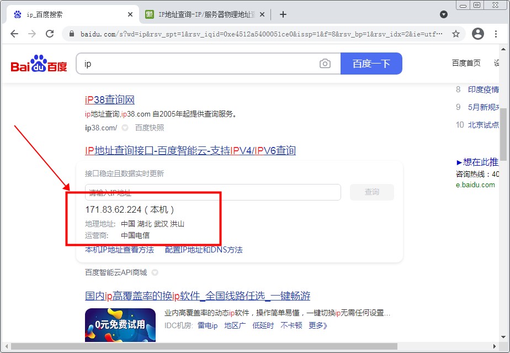This screenshot has height=353, width=510.
Task: Close the IP地址查询 tab
Action: [x=262, y=14]
